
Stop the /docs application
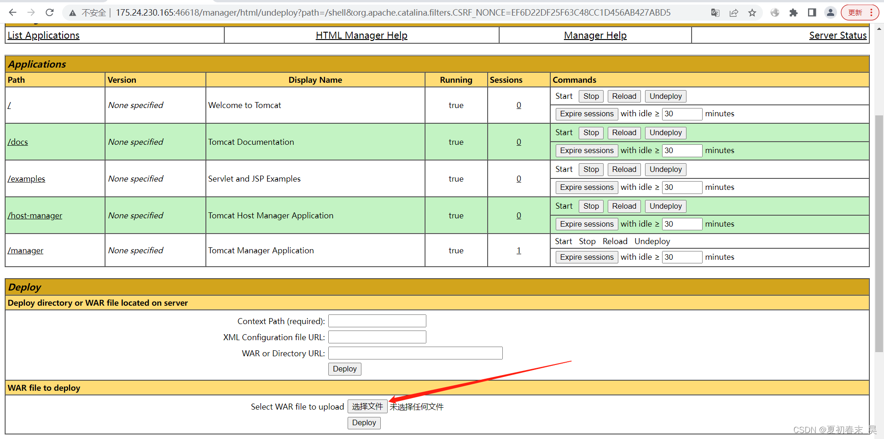(591, 133)
